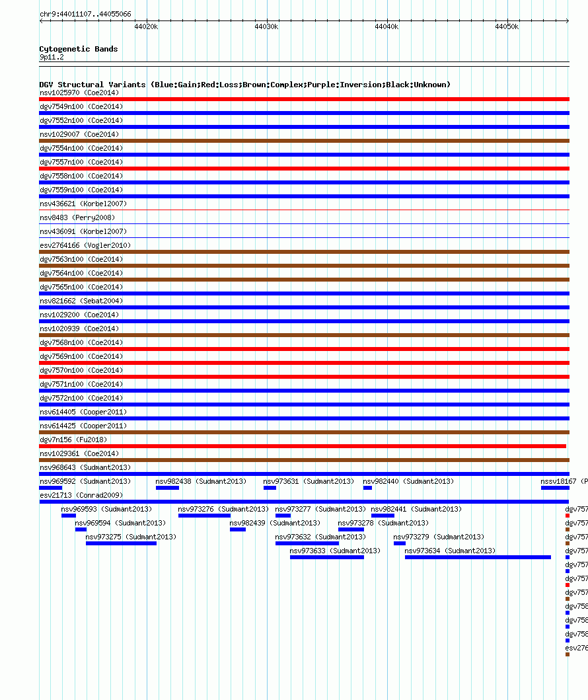Screen dimensions: 588x700
Task: Open nsv973633 (Sudmant2013) variant
Action: (335, 551)
